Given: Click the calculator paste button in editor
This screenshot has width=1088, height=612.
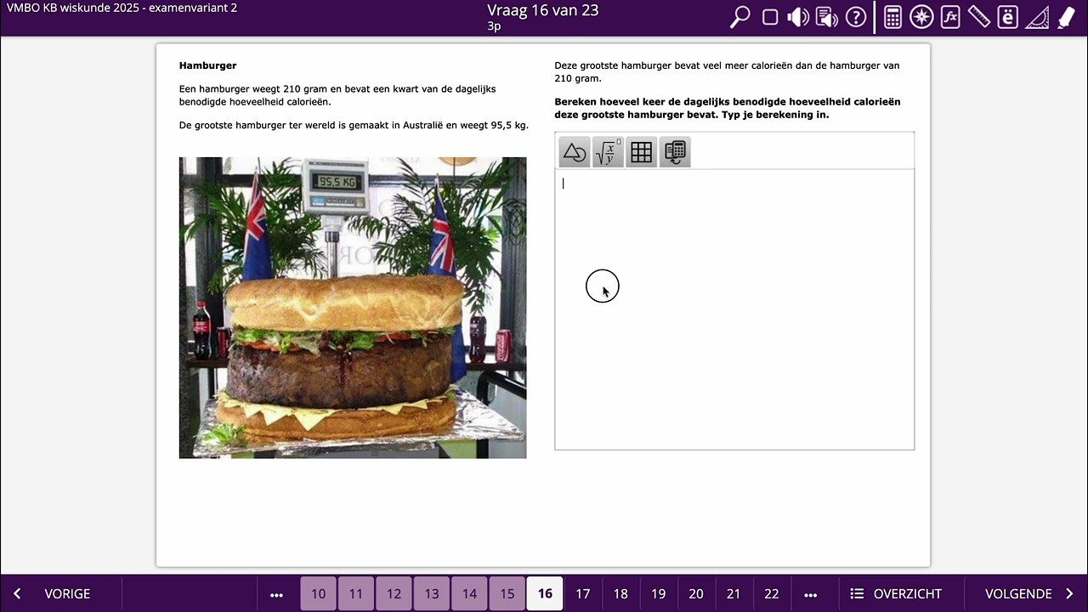Looking at the screenshot, I should pyautogui.click(x=675, y=152).
